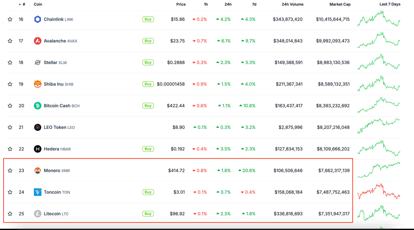Star the Toncoin row as favorite
This screenshot has height=230, width=414.
tap(10, 192)
